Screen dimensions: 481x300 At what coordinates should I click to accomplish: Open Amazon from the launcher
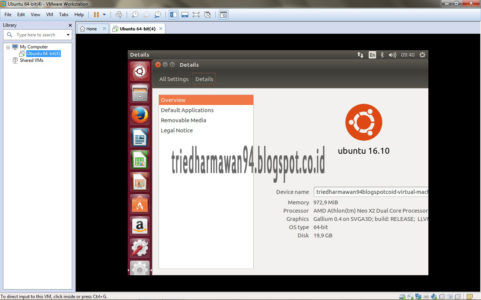pos(140,226)
